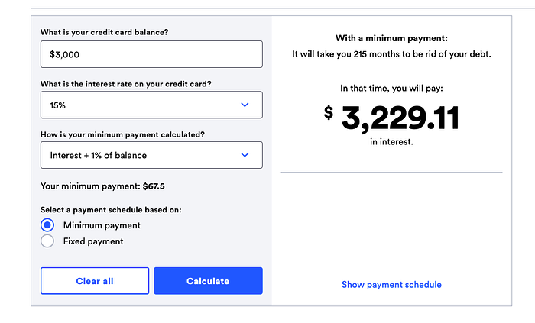Viewport: 535px width, 323px height.
Task: Click the chevron next to Interest + 1% of balance
Action: pyautogui.click(x=245, y=155)
